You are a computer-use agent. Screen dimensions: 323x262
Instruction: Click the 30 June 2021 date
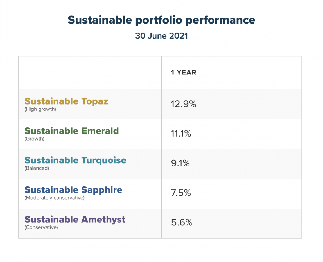point(161,36)
